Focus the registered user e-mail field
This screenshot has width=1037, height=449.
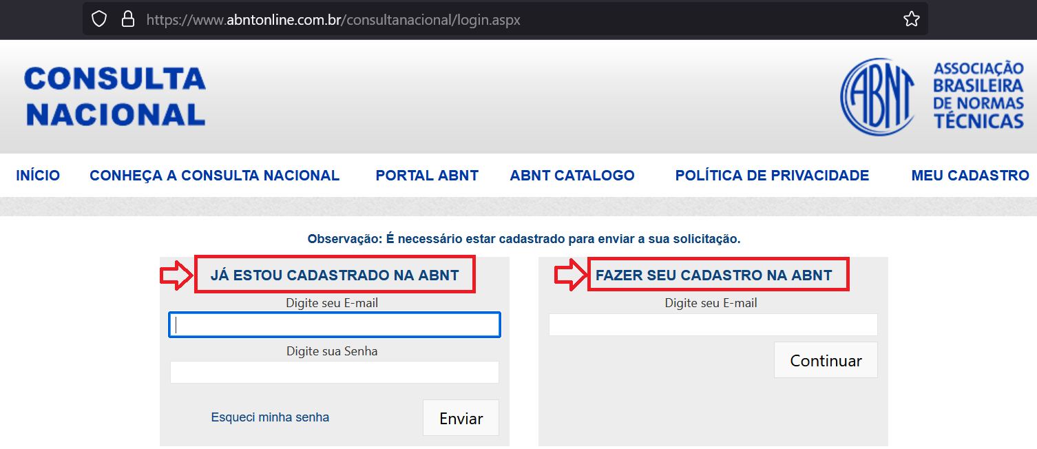pyautogui.click(x=335, y=325)
